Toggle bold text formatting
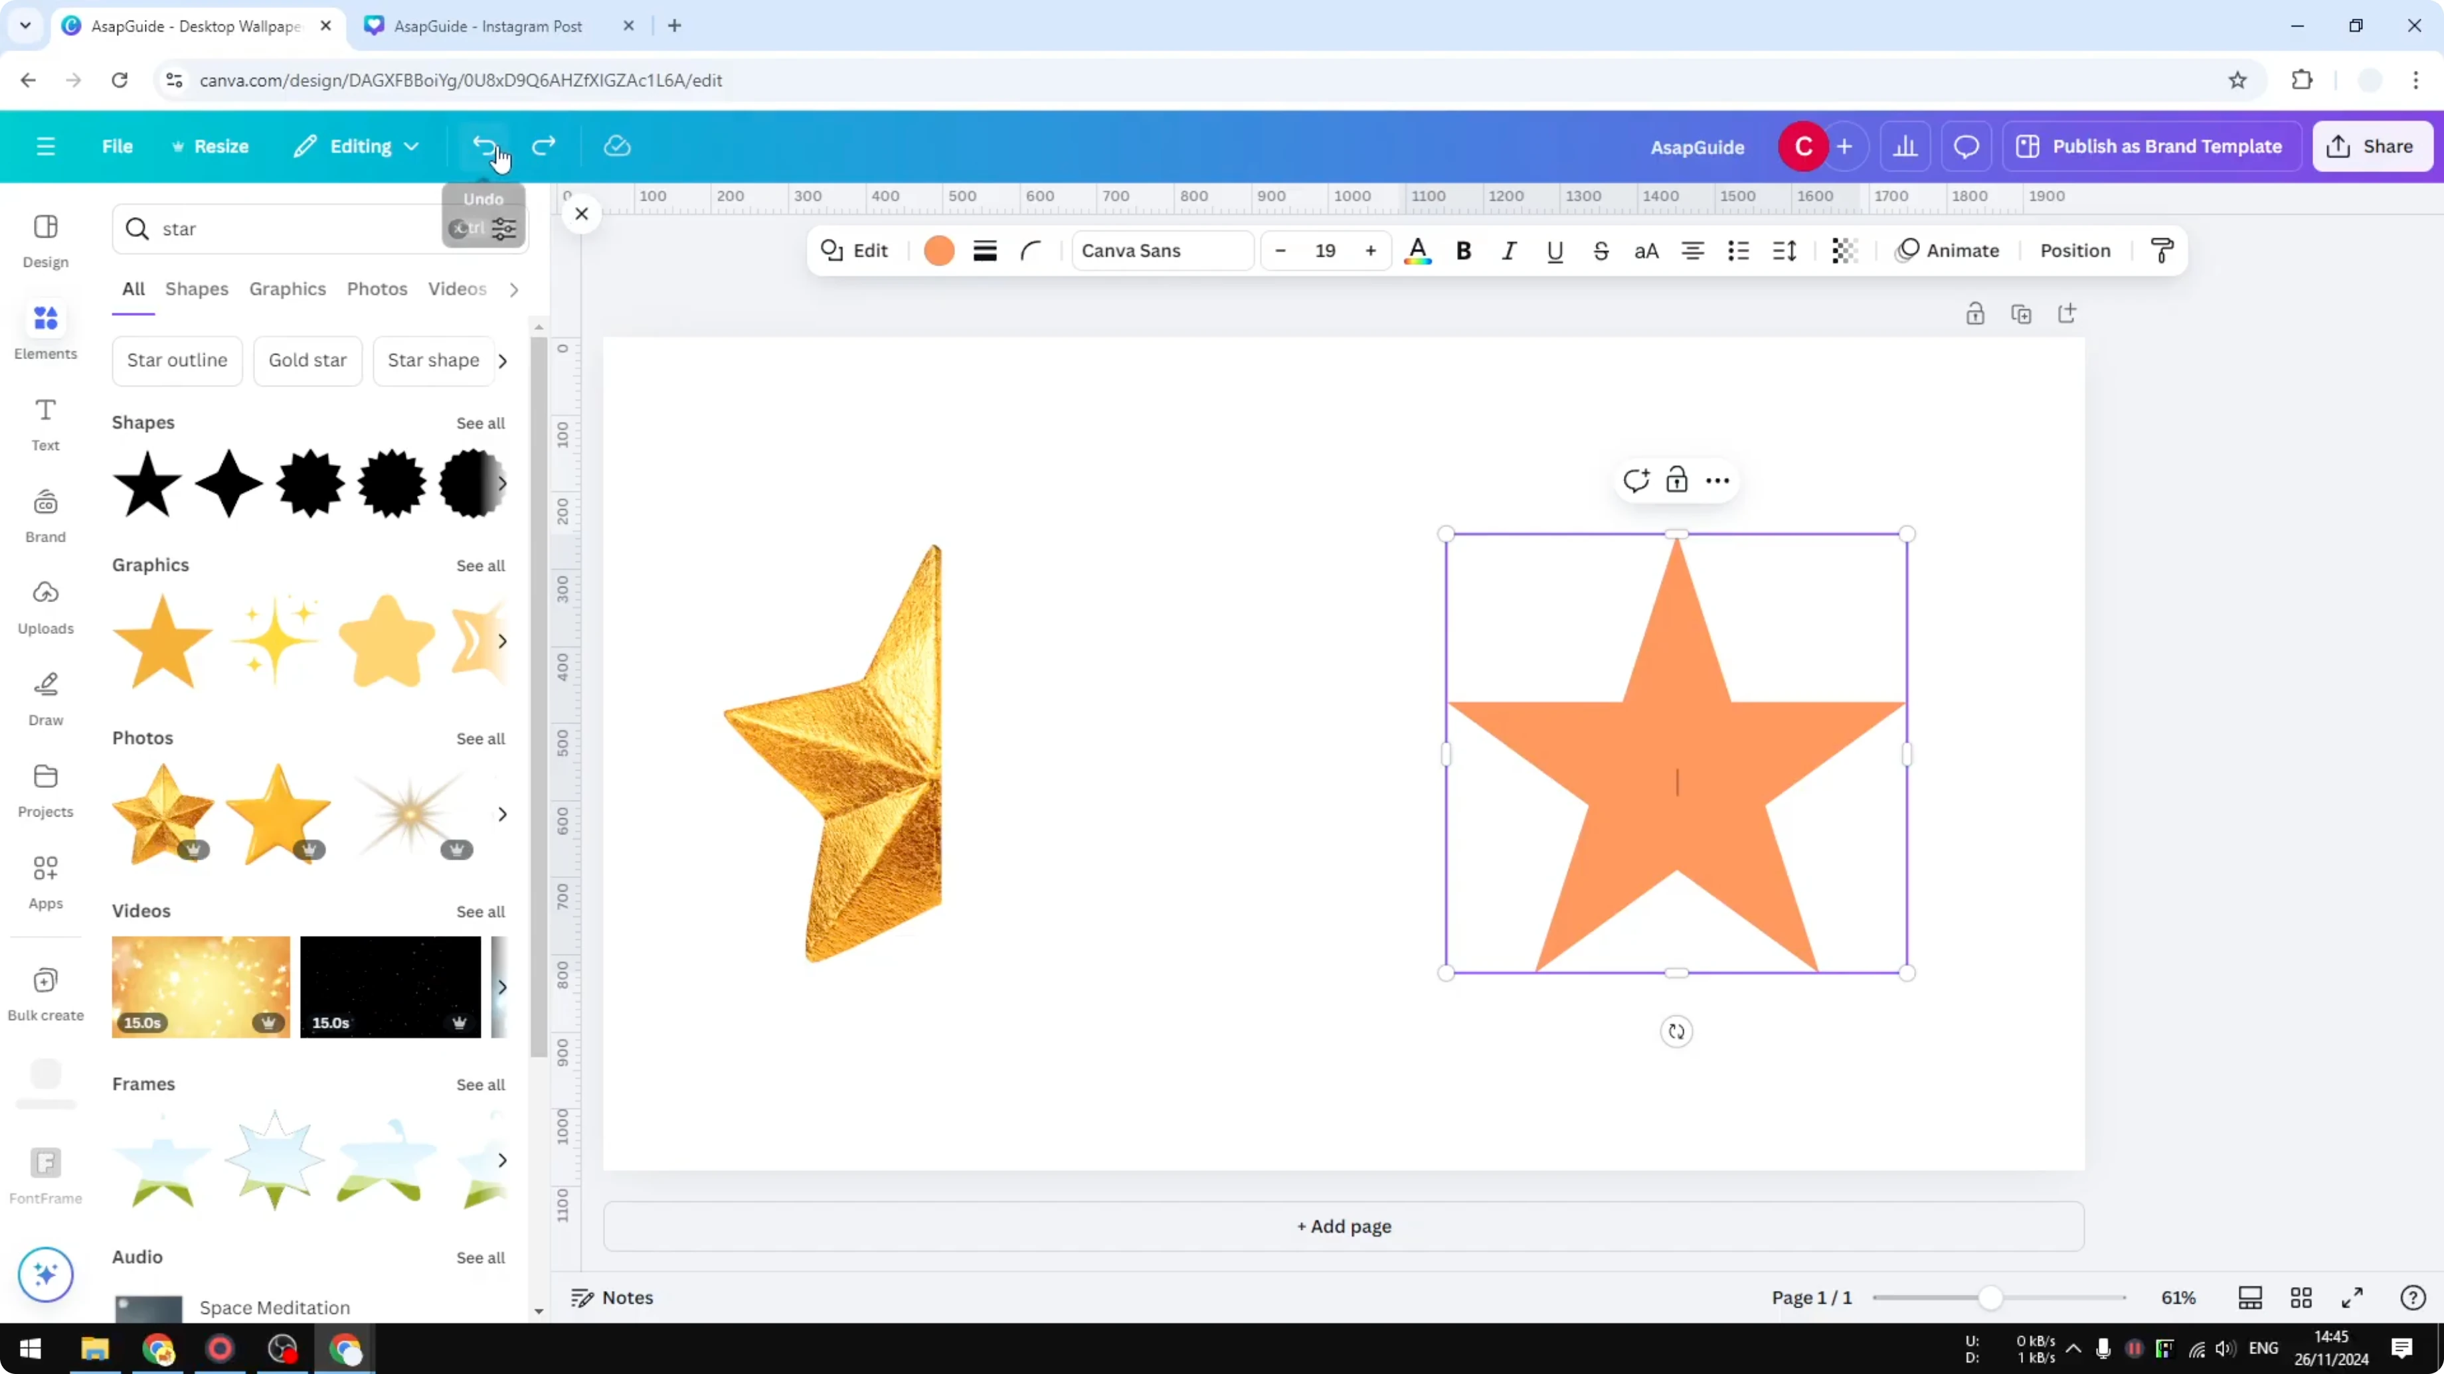 coord(1463,250)
